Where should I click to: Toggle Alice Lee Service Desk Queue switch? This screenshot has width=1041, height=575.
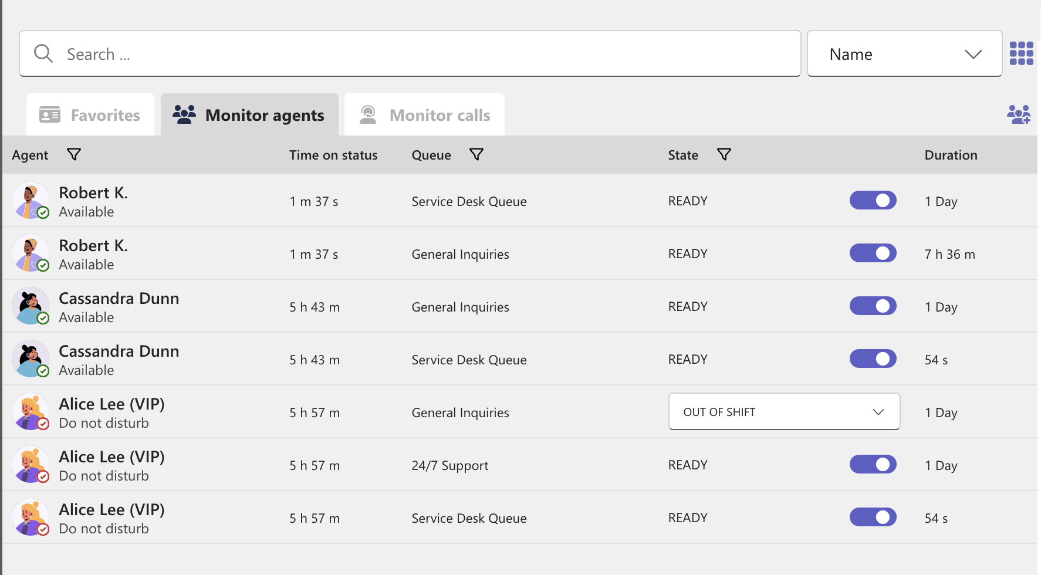click(873, 517)
